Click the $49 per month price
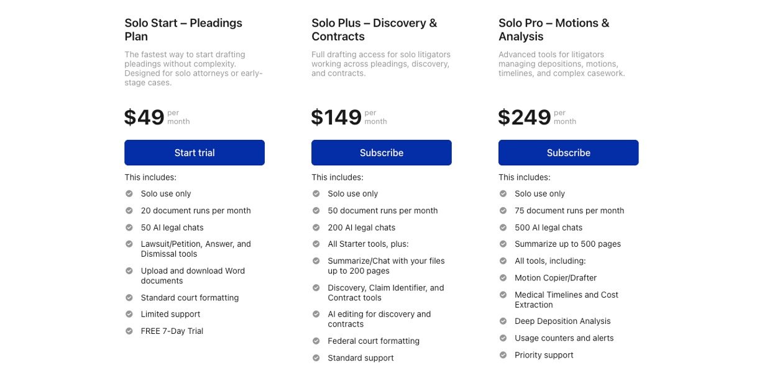This screenshot has width=762, height=383. [157, 117]
